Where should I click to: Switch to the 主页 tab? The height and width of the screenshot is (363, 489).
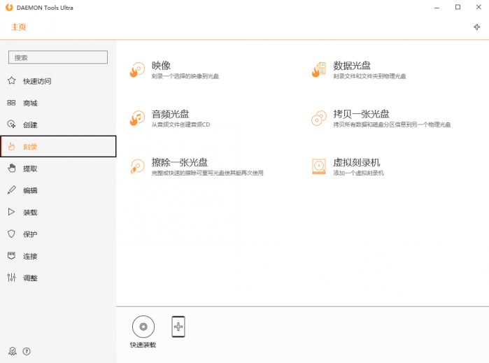point(19,27)
